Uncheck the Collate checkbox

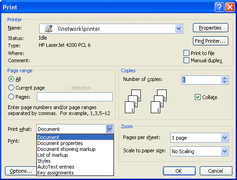pos(197,97)
